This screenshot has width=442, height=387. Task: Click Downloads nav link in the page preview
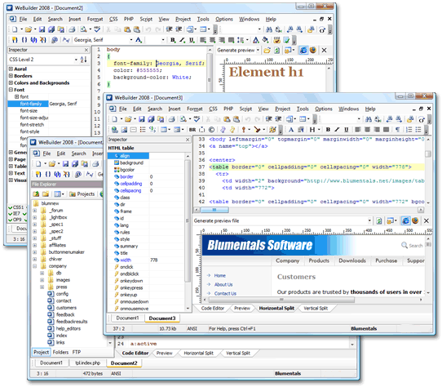pos(352,260)
